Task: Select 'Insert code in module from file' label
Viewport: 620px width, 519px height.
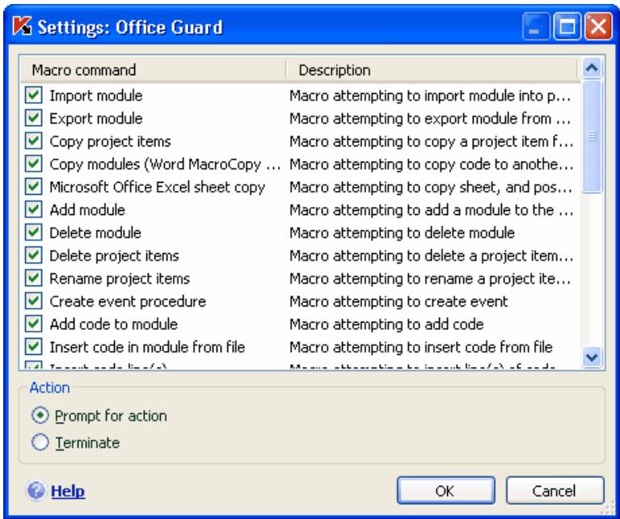Action: (147, 348)
